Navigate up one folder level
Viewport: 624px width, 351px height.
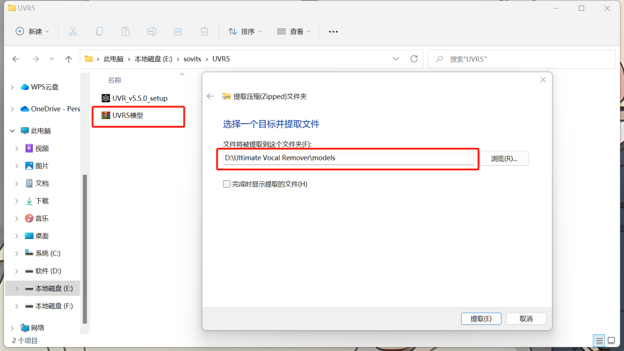[x=68, y=59]
